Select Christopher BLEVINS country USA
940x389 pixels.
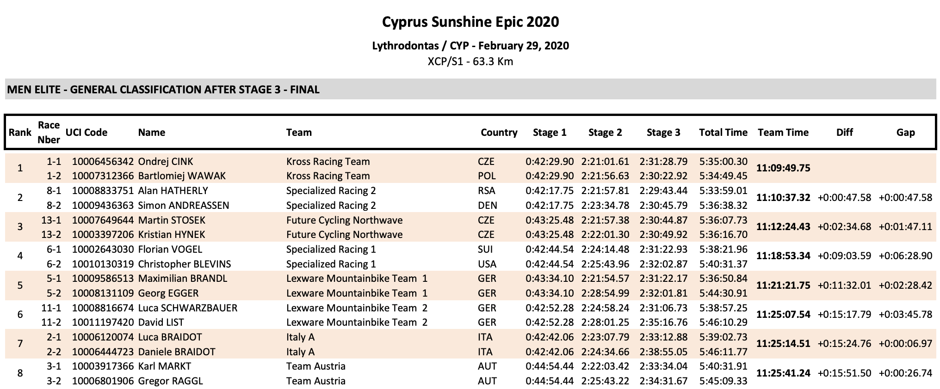tap(487, 264)
